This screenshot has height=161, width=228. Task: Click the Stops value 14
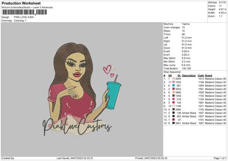(x=183, y=31)
